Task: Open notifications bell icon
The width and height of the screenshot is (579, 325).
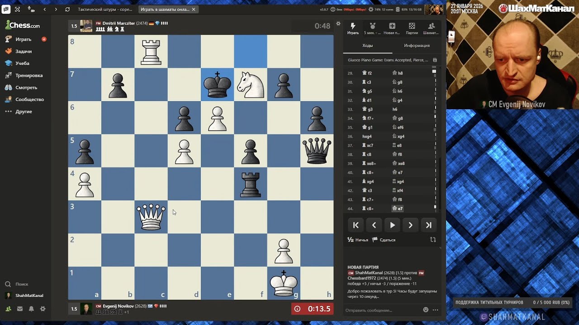Action: [x=31, y=309]
